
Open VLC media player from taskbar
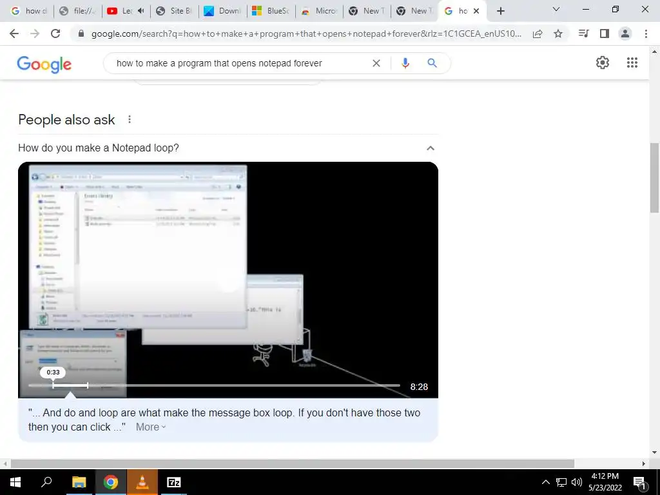142,482
